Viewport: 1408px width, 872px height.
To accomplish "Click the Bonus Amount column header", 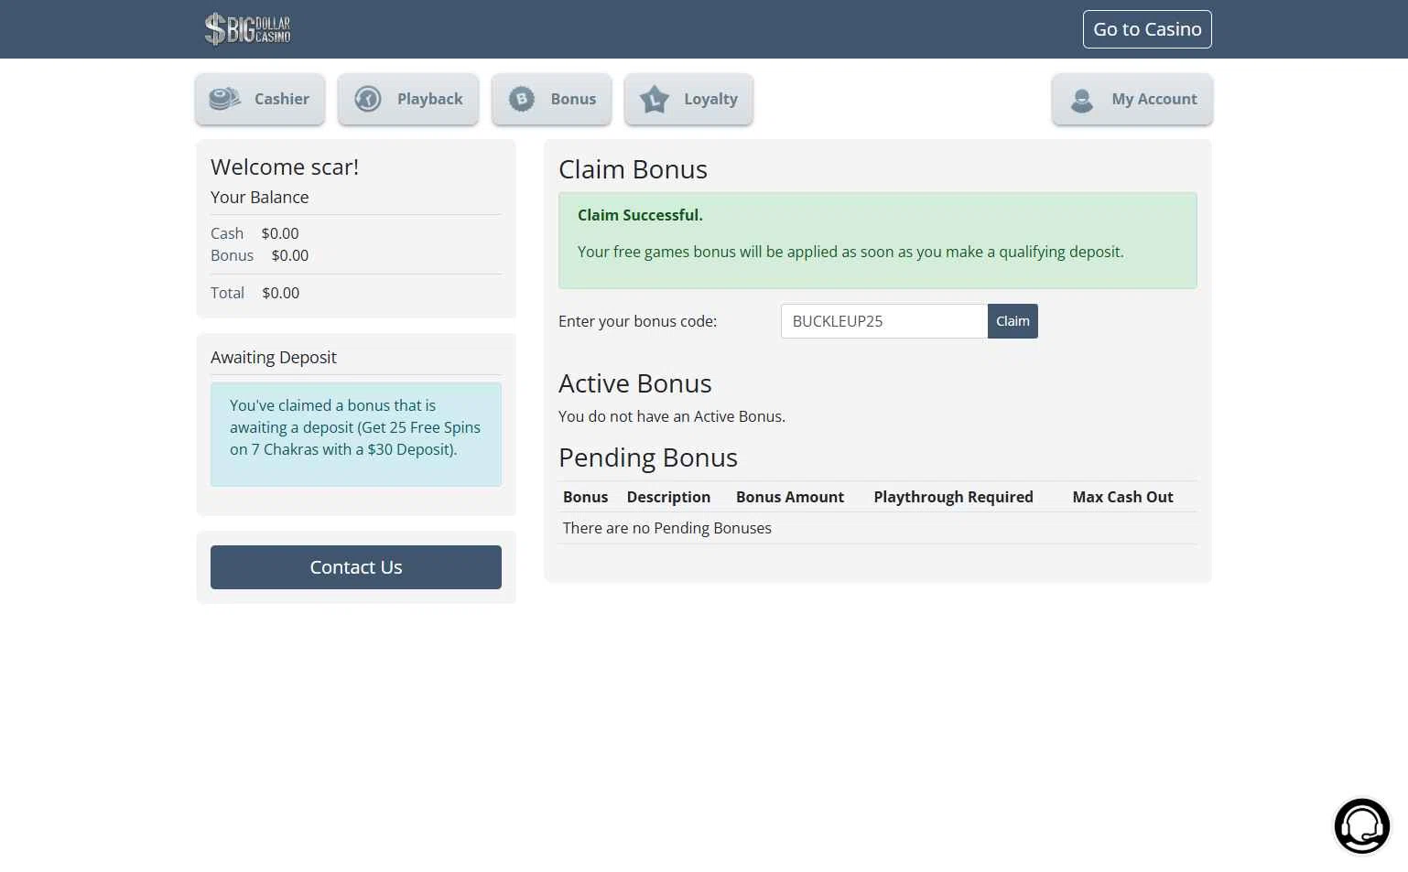I will pos(790,497).
